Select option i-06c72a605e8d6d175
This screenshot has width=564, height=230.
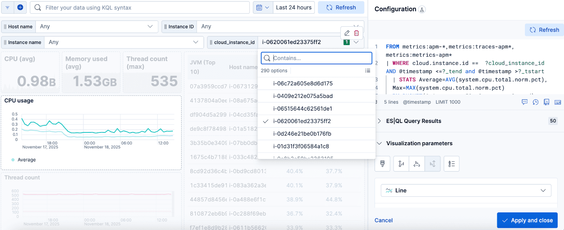(x=303, y=83)
